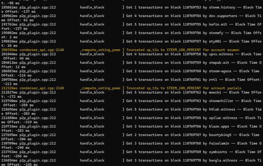Click witness name steem-agora

click(x=220, y=71)
